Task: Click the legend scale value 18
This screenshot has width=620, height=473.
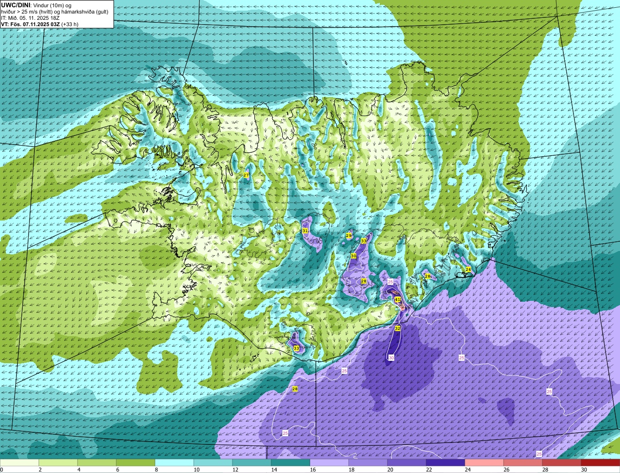Action: 352,470
